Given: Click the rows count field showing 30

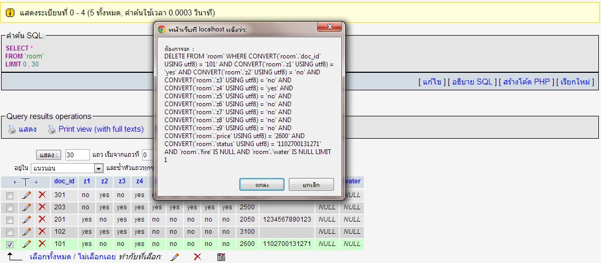Looking at the screenshot, I should pos(77,155).
